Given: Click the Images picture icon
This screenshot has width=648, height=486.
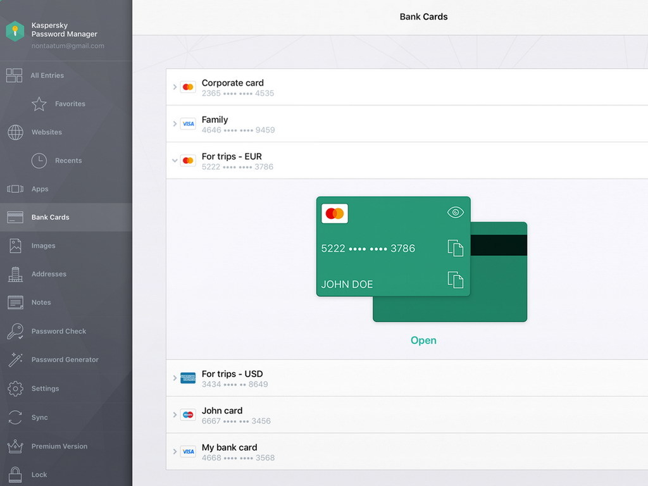Looking at the screenshot, I should 15,246.
